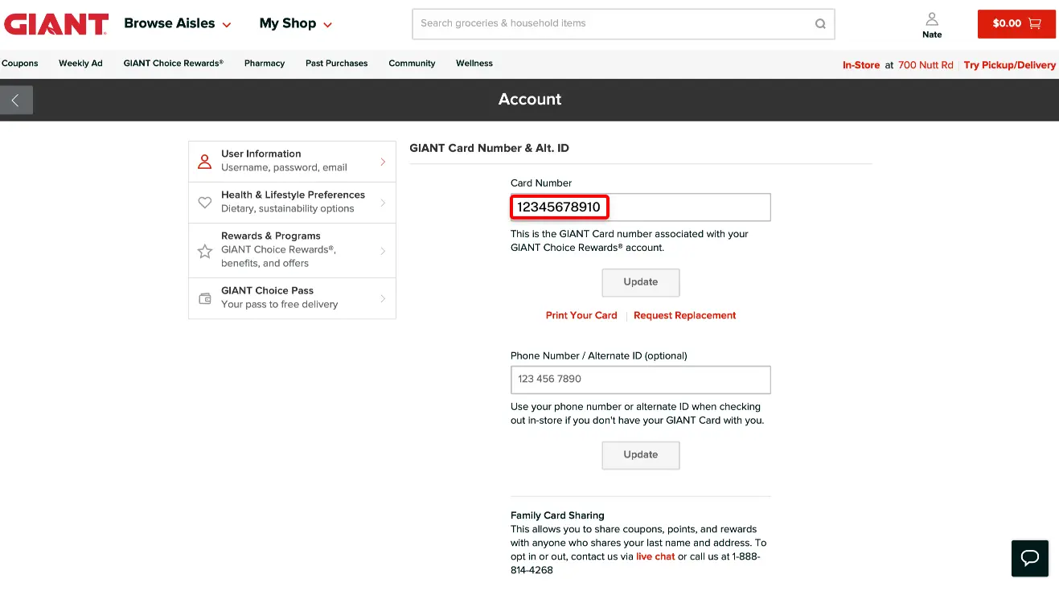Open the Weekly Ad menu item

pos(80,64)
